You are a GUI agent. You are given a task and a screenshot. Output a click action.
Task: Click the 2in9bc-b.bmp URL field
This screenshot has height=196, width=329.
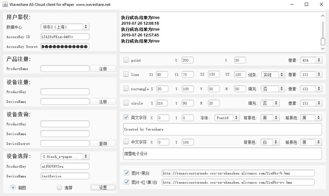(x=238, y=173)
